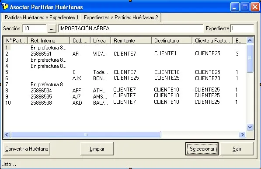Click CLIENTE70 in the Cliente a Facturar column

(207, 78)
